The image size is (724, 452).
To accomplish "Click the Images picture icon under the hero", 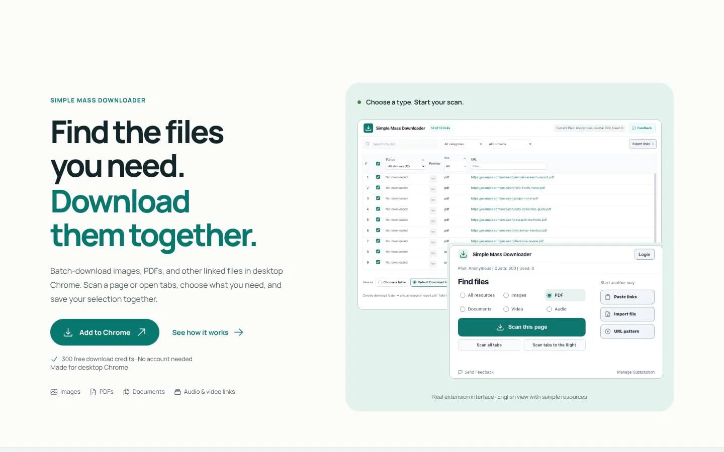I will point(54,392).
